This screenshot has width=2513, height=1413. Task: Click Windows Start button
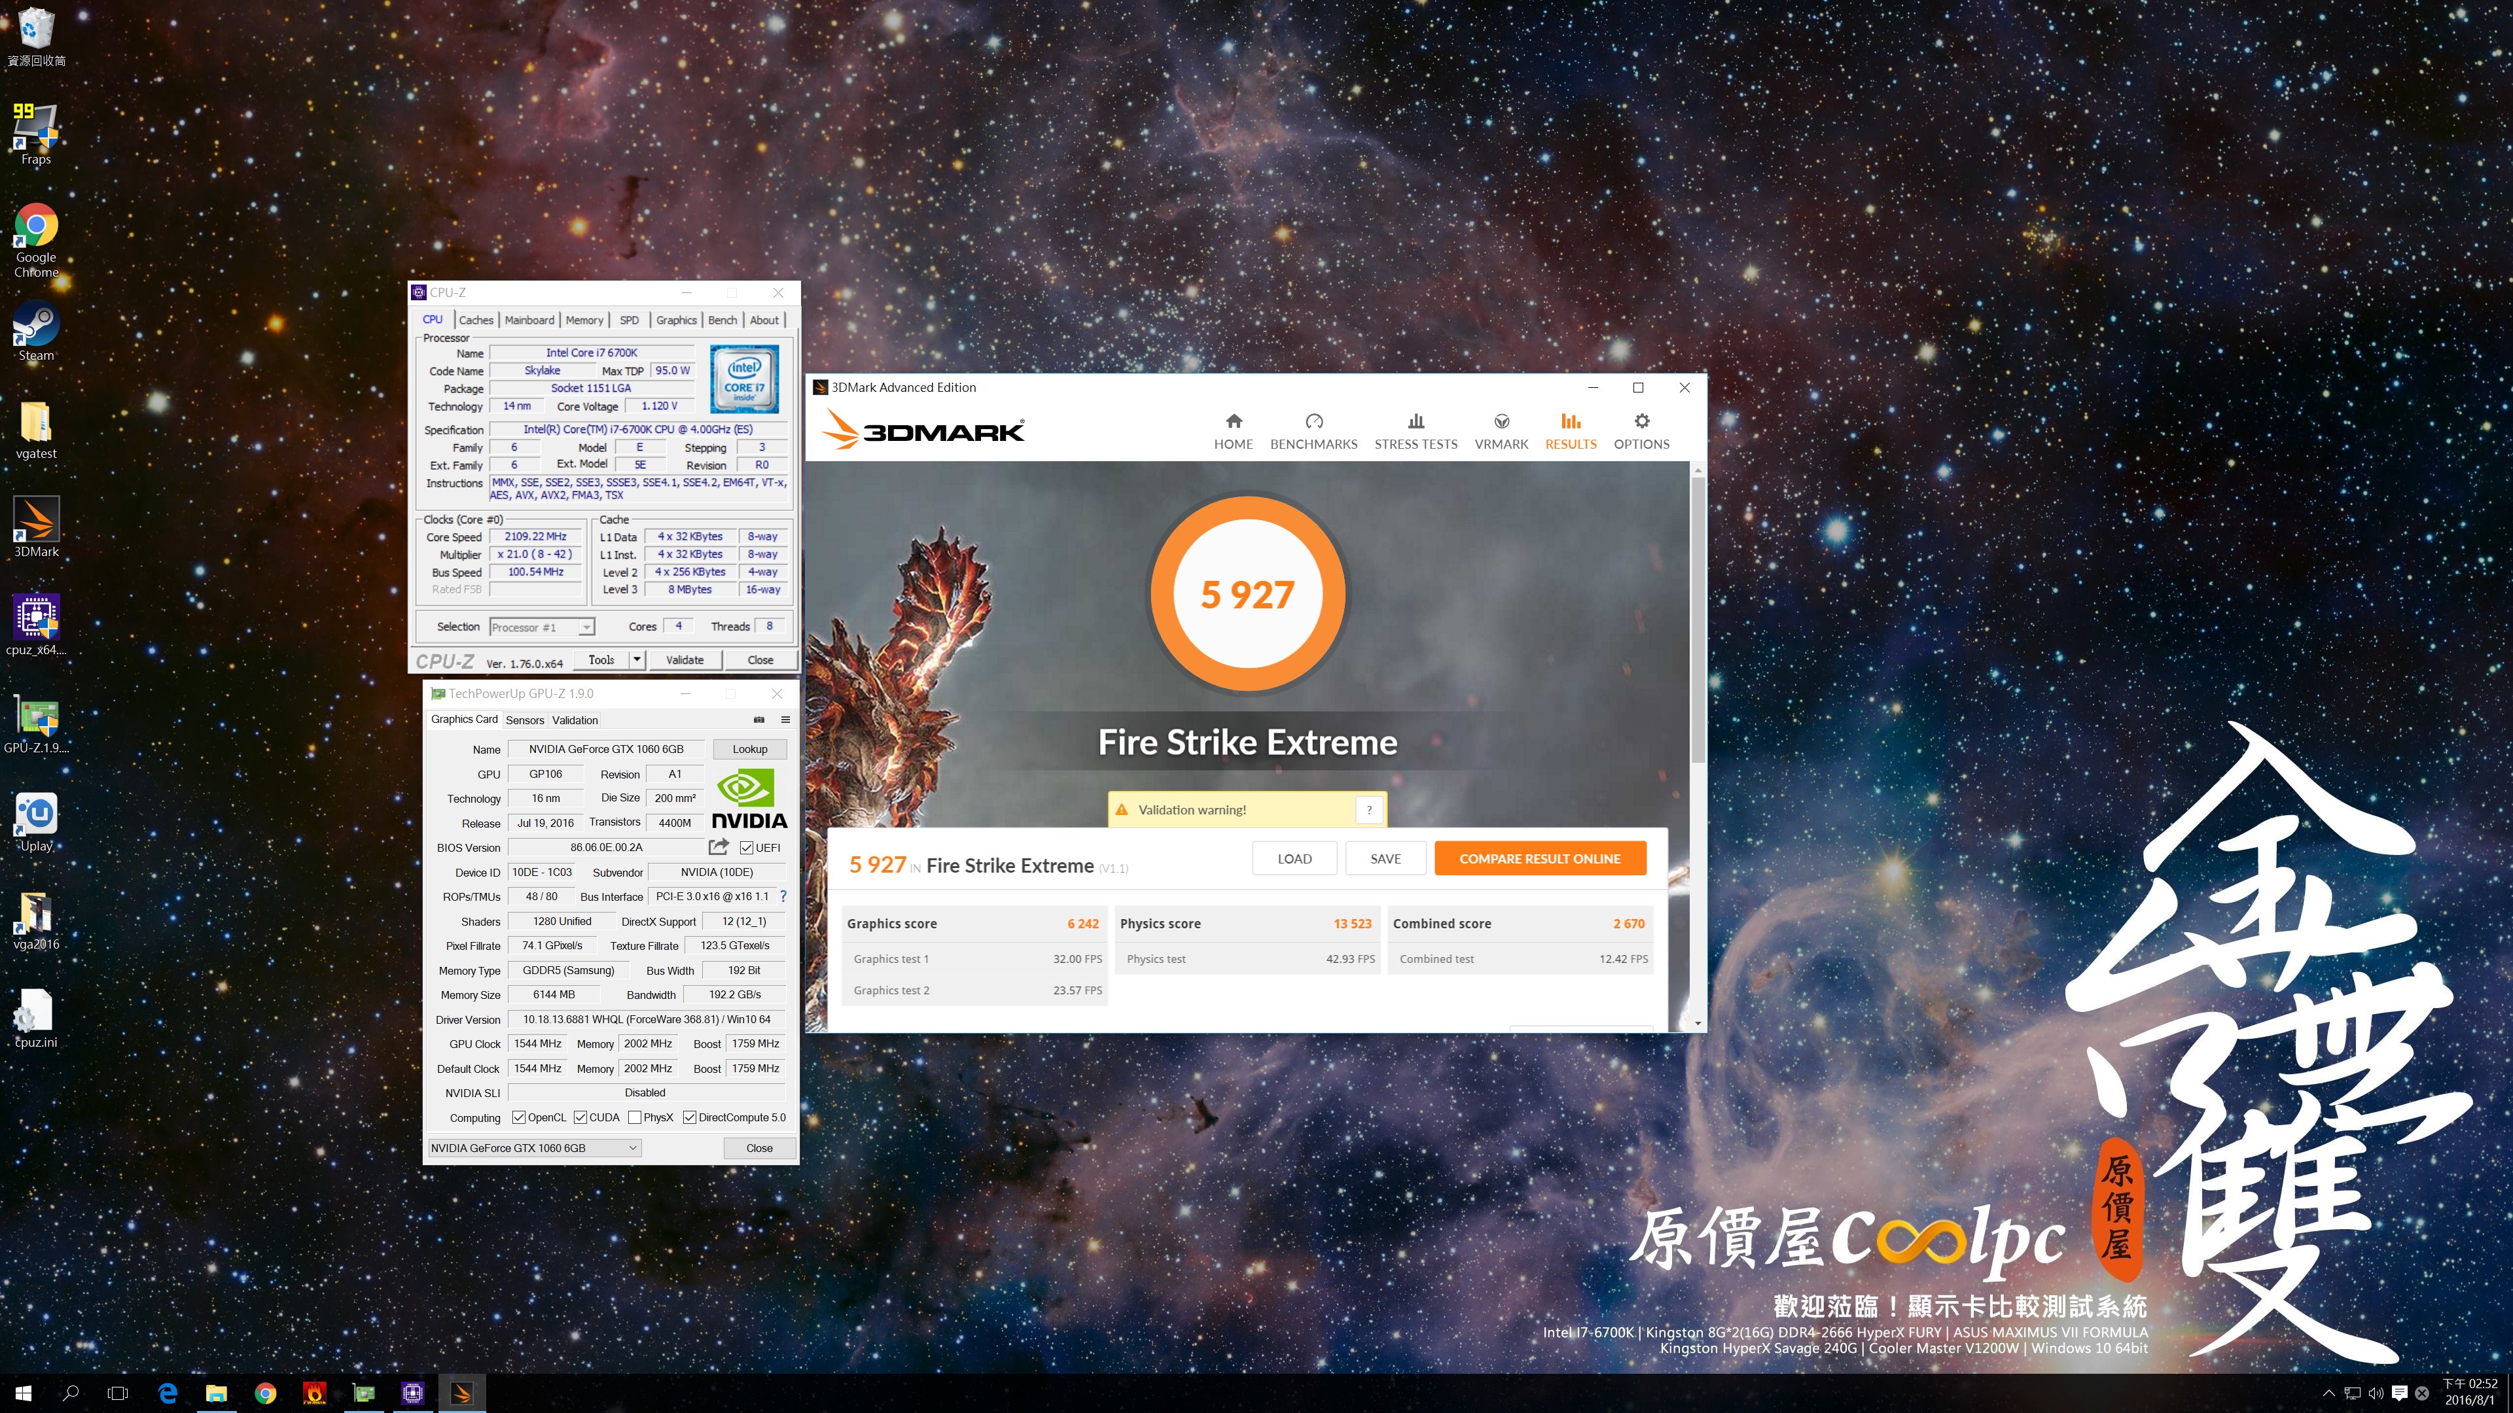pyautogui.click(x=24, y=1393)
